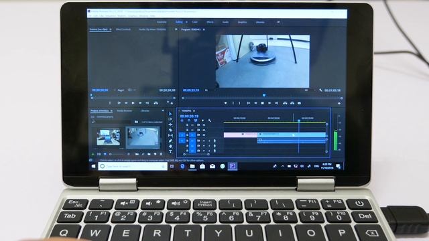
Task: Click the New Item icon in Project panel
Action: click(155, 155)
